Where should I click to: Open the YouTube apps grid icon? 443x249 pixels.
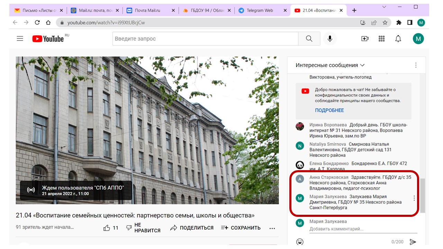(x=381, y=38)
